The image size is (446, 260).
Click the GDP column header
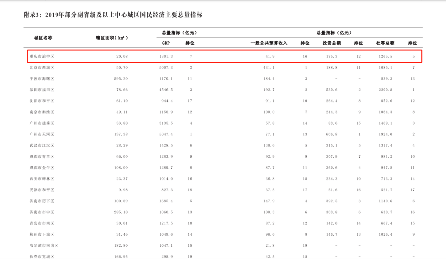pos(166,43)
